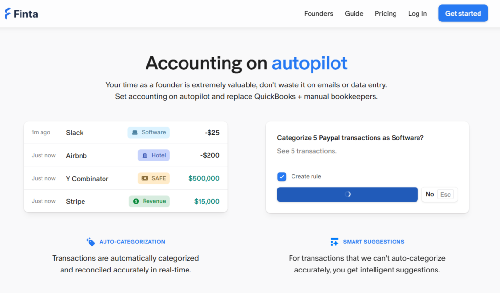The height and width of the screenshot is (293, 500).
Task: Click the loading spinner in blue button
Action: pyautogui.click(x=348, y=194)
